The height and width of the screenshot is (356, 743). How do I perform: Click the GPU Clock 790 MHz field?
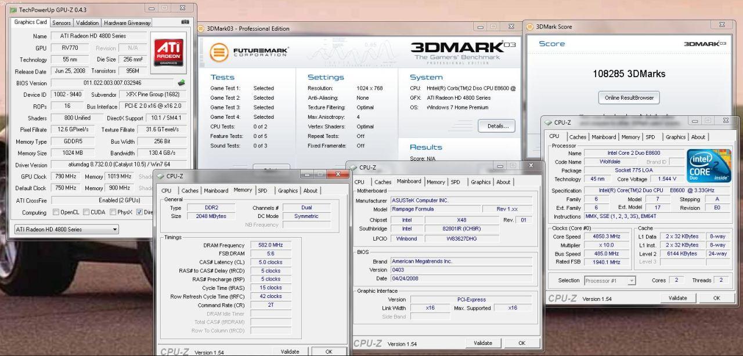point(64,176)
